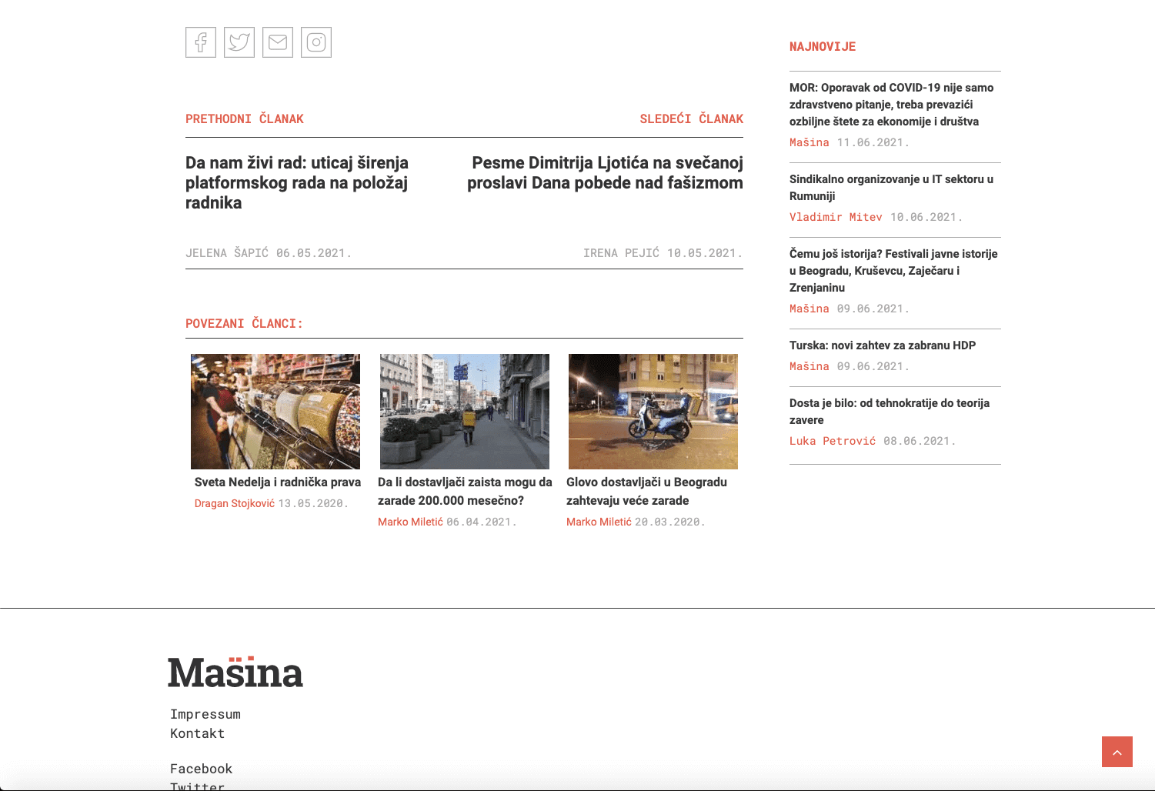Click the Twitter share icon
This screenshot has width=1155, height=791.
[239, 42]
